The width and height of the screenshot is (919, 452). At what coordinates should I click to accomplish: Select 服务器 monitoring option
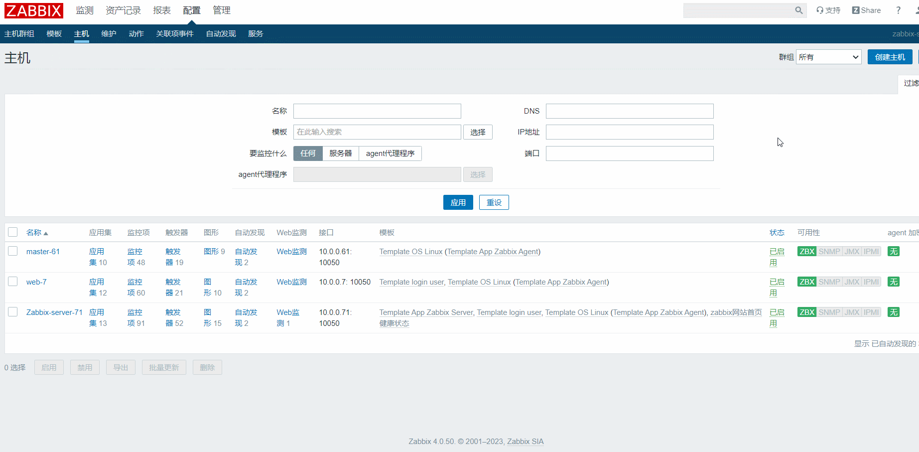pyautogui.click(x=341, y=153)
